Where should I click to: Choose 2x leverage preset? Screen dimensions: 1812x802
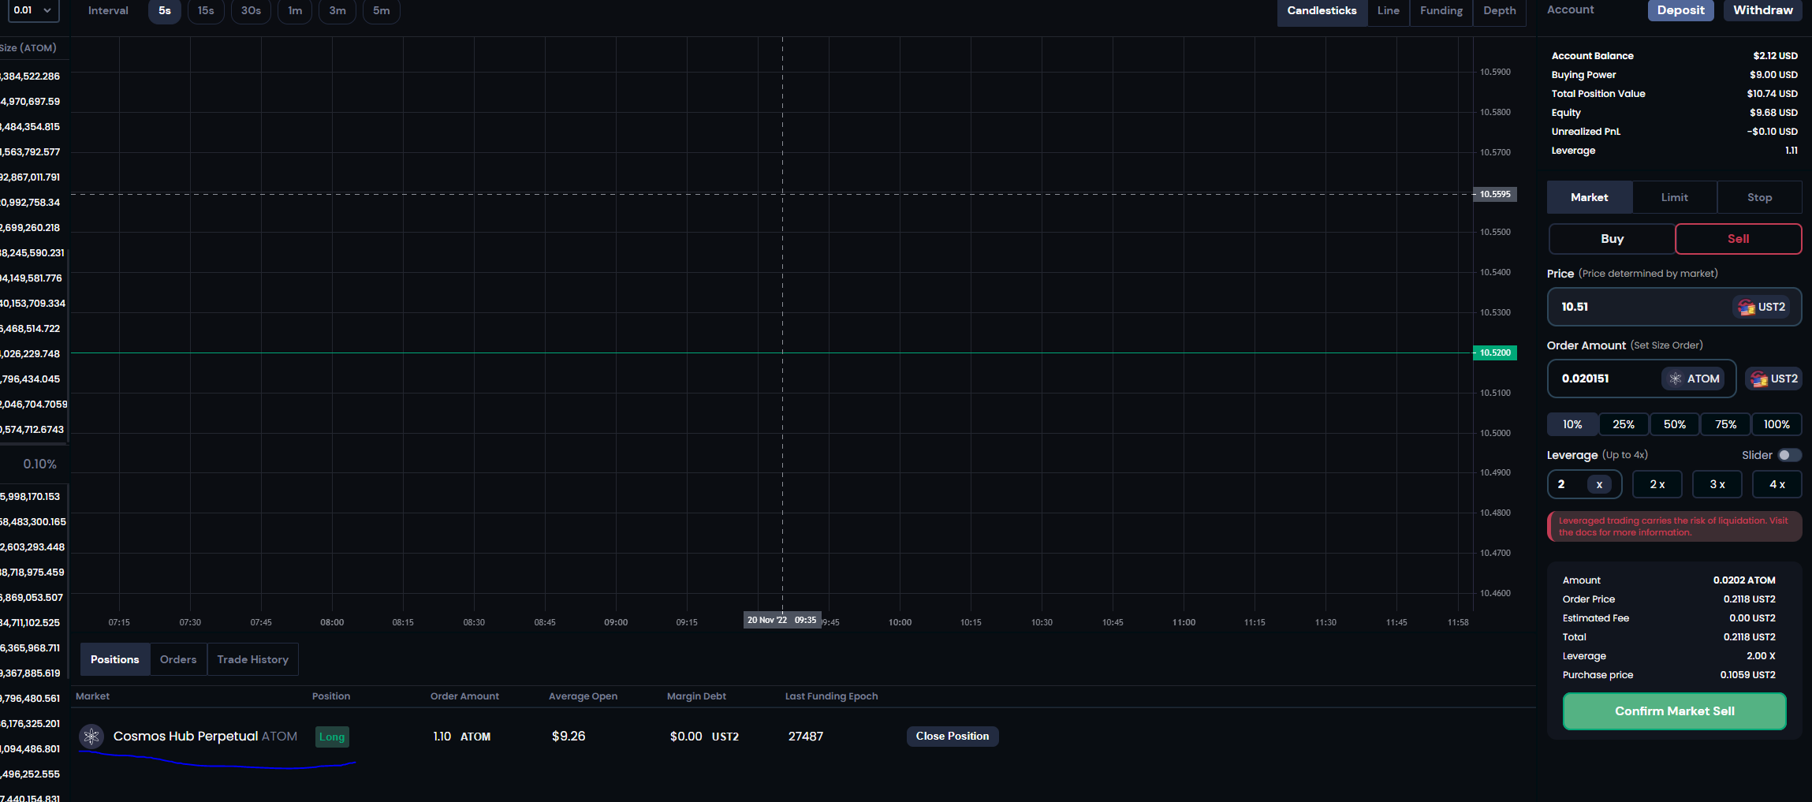tap(1657, 484)
